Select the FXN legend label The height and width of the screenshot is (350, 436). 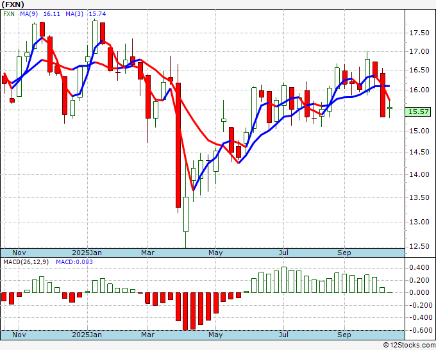(x=9, y=13)
